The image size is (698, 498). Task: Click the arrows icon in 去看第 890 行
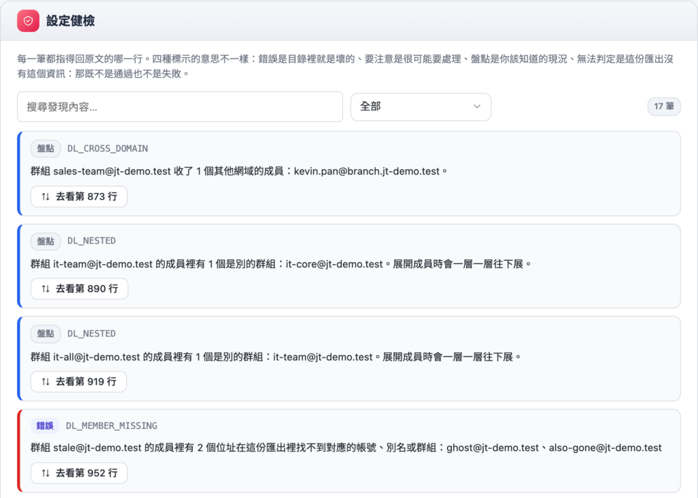pyautogui.click(x=46, y=289)
